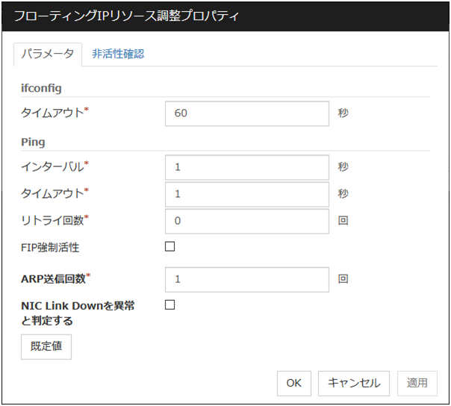Image resolution: width=451 pixels, height=406 pixels.
Task: Click the インターバル label text
Action: point(52,167)
